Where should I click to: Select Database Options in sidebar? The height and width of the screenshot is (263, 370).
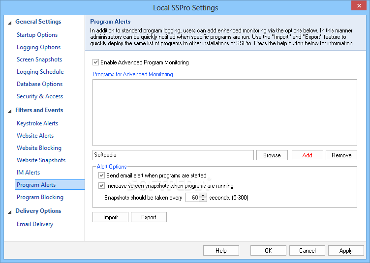[x=39, y=84]
